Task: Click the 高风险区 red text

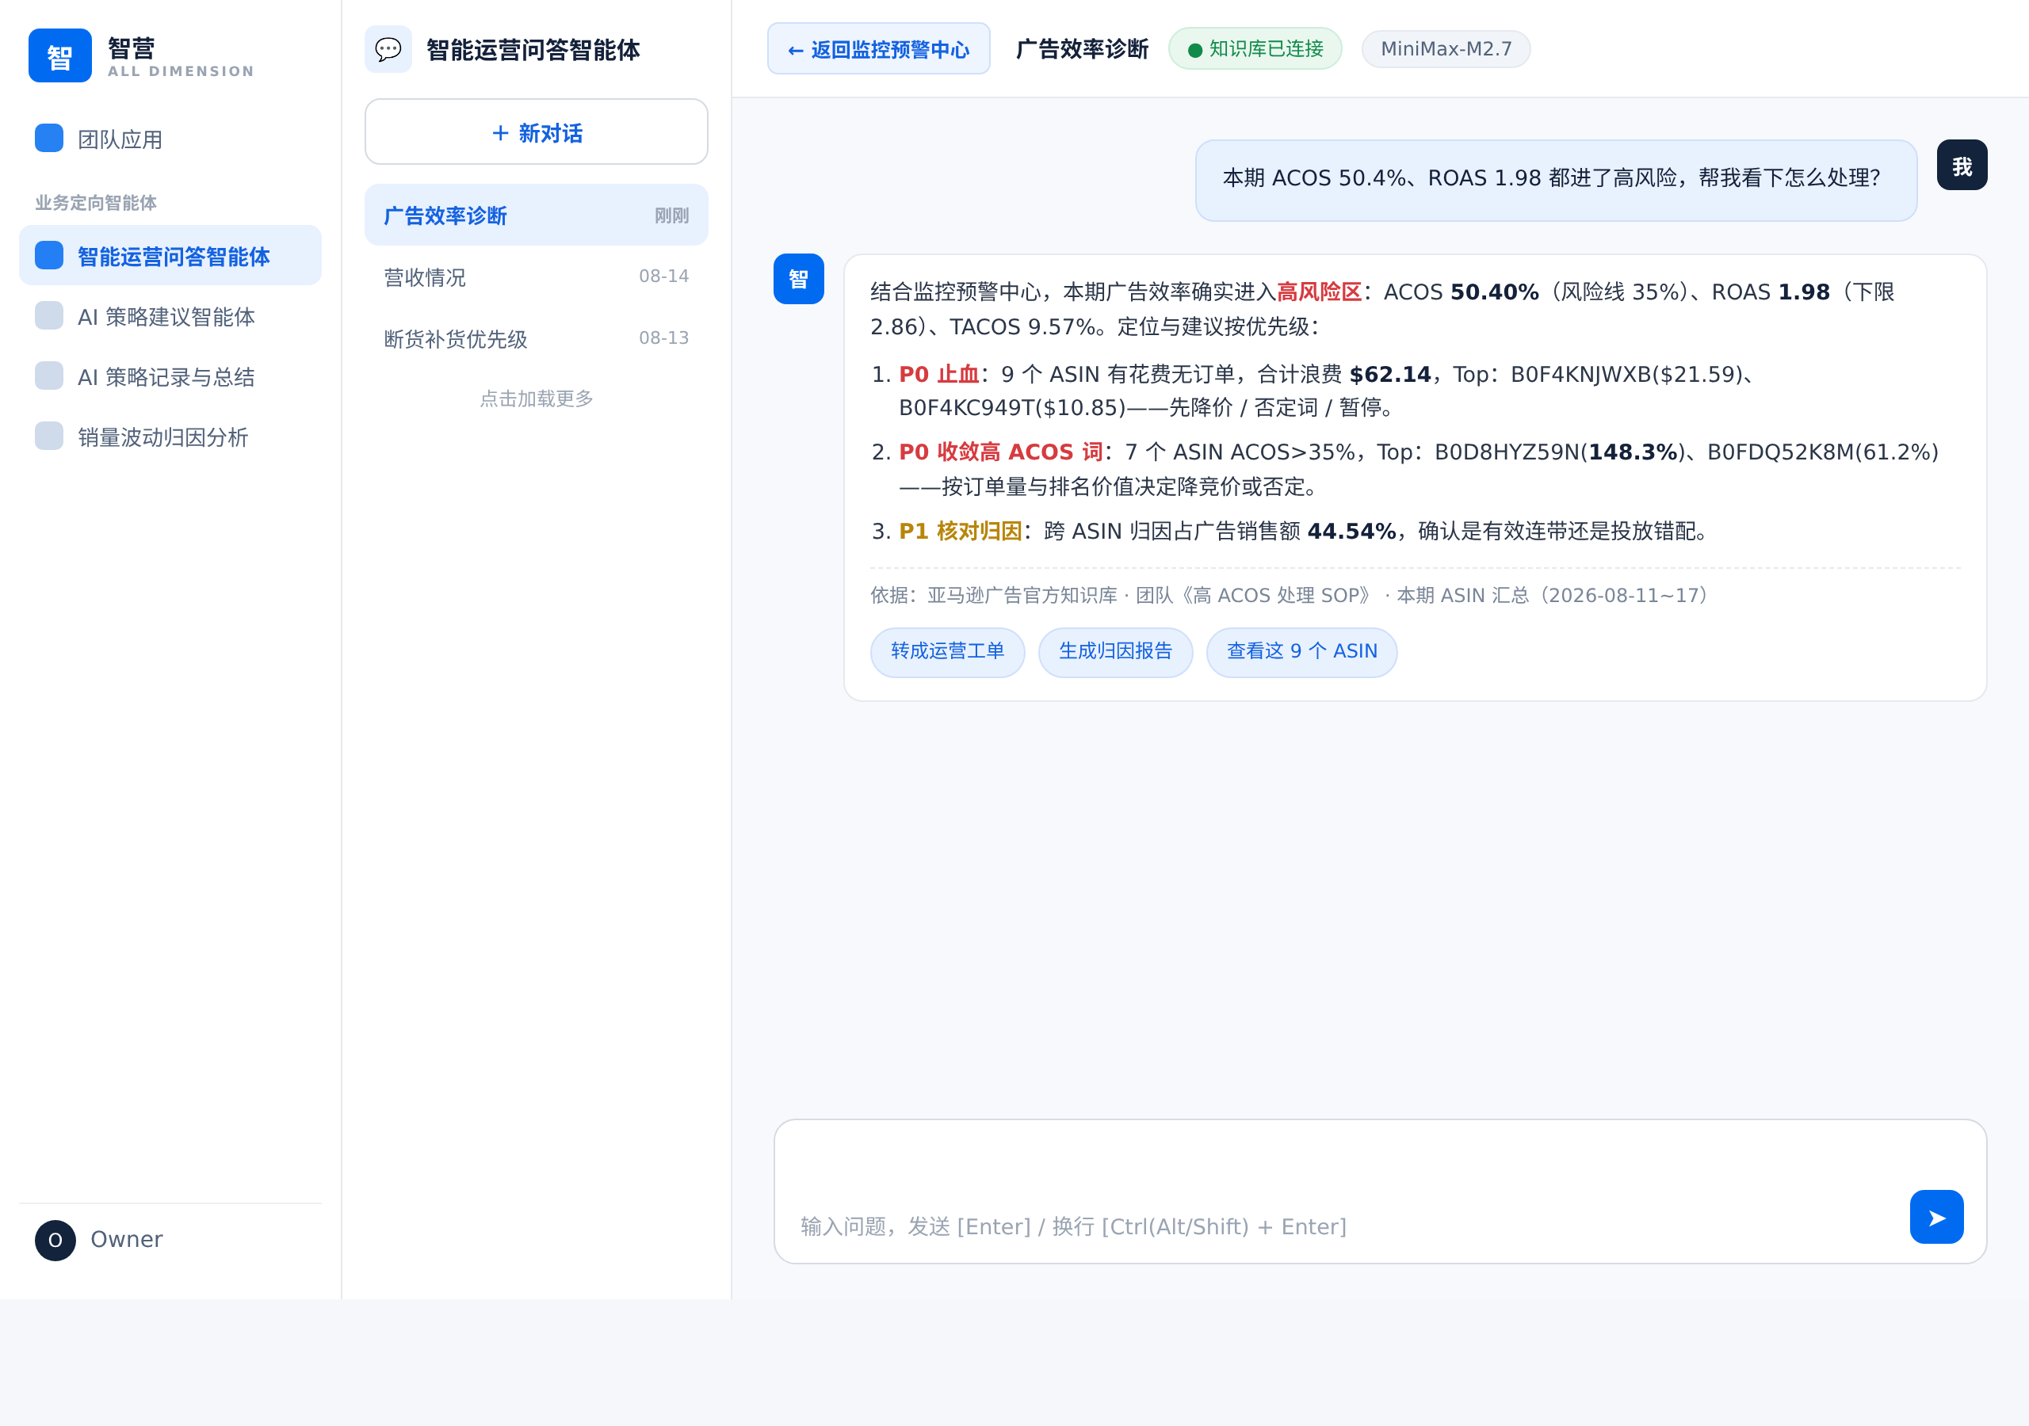Action: (x=1319, y=292)
